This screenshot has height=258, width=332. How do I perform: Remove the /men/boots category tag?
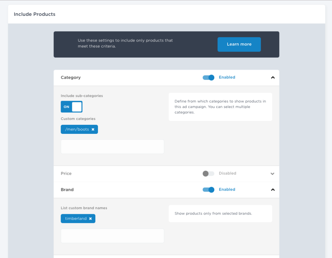pos(93,129)
